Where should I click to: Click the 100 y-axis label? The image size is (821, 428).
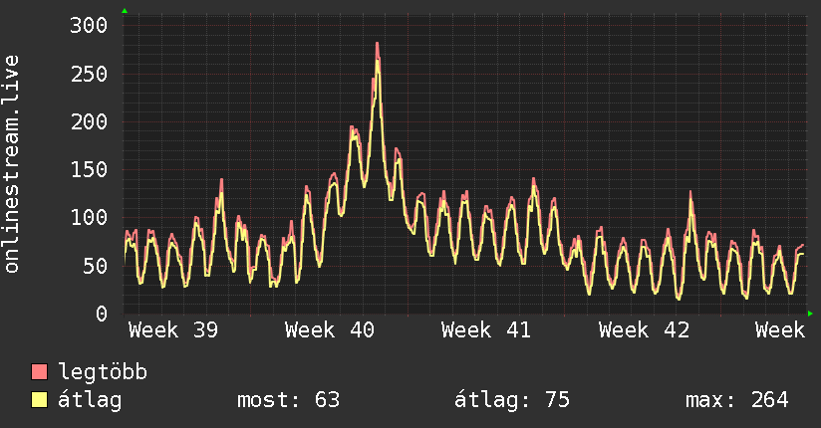pos(89,217)
